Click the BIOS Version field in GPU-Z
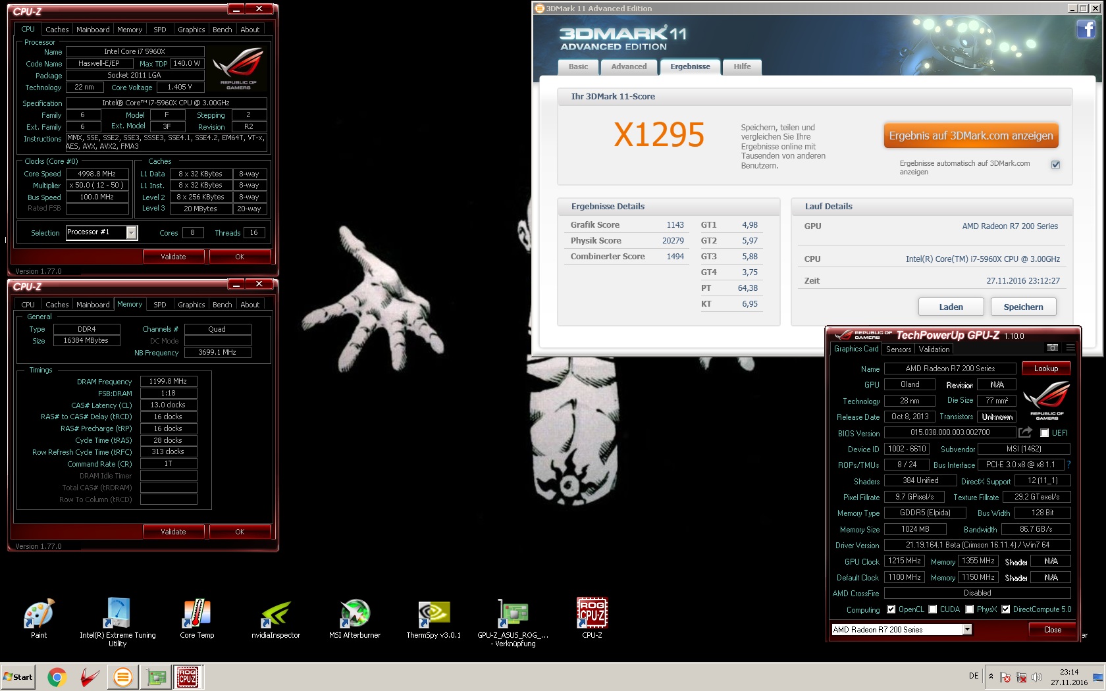This screenshot has width=1106, height=691. click(950, 432)
